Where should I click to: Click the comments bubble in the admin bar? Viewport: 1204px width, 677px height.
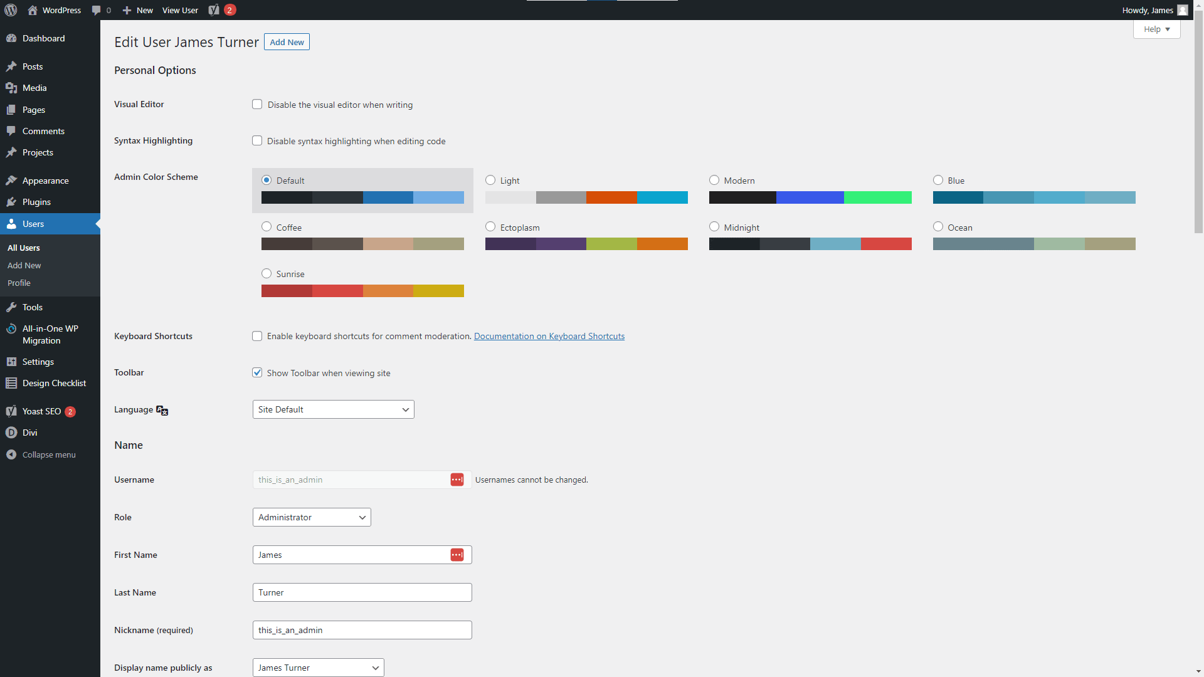click(x=97, y=10)
